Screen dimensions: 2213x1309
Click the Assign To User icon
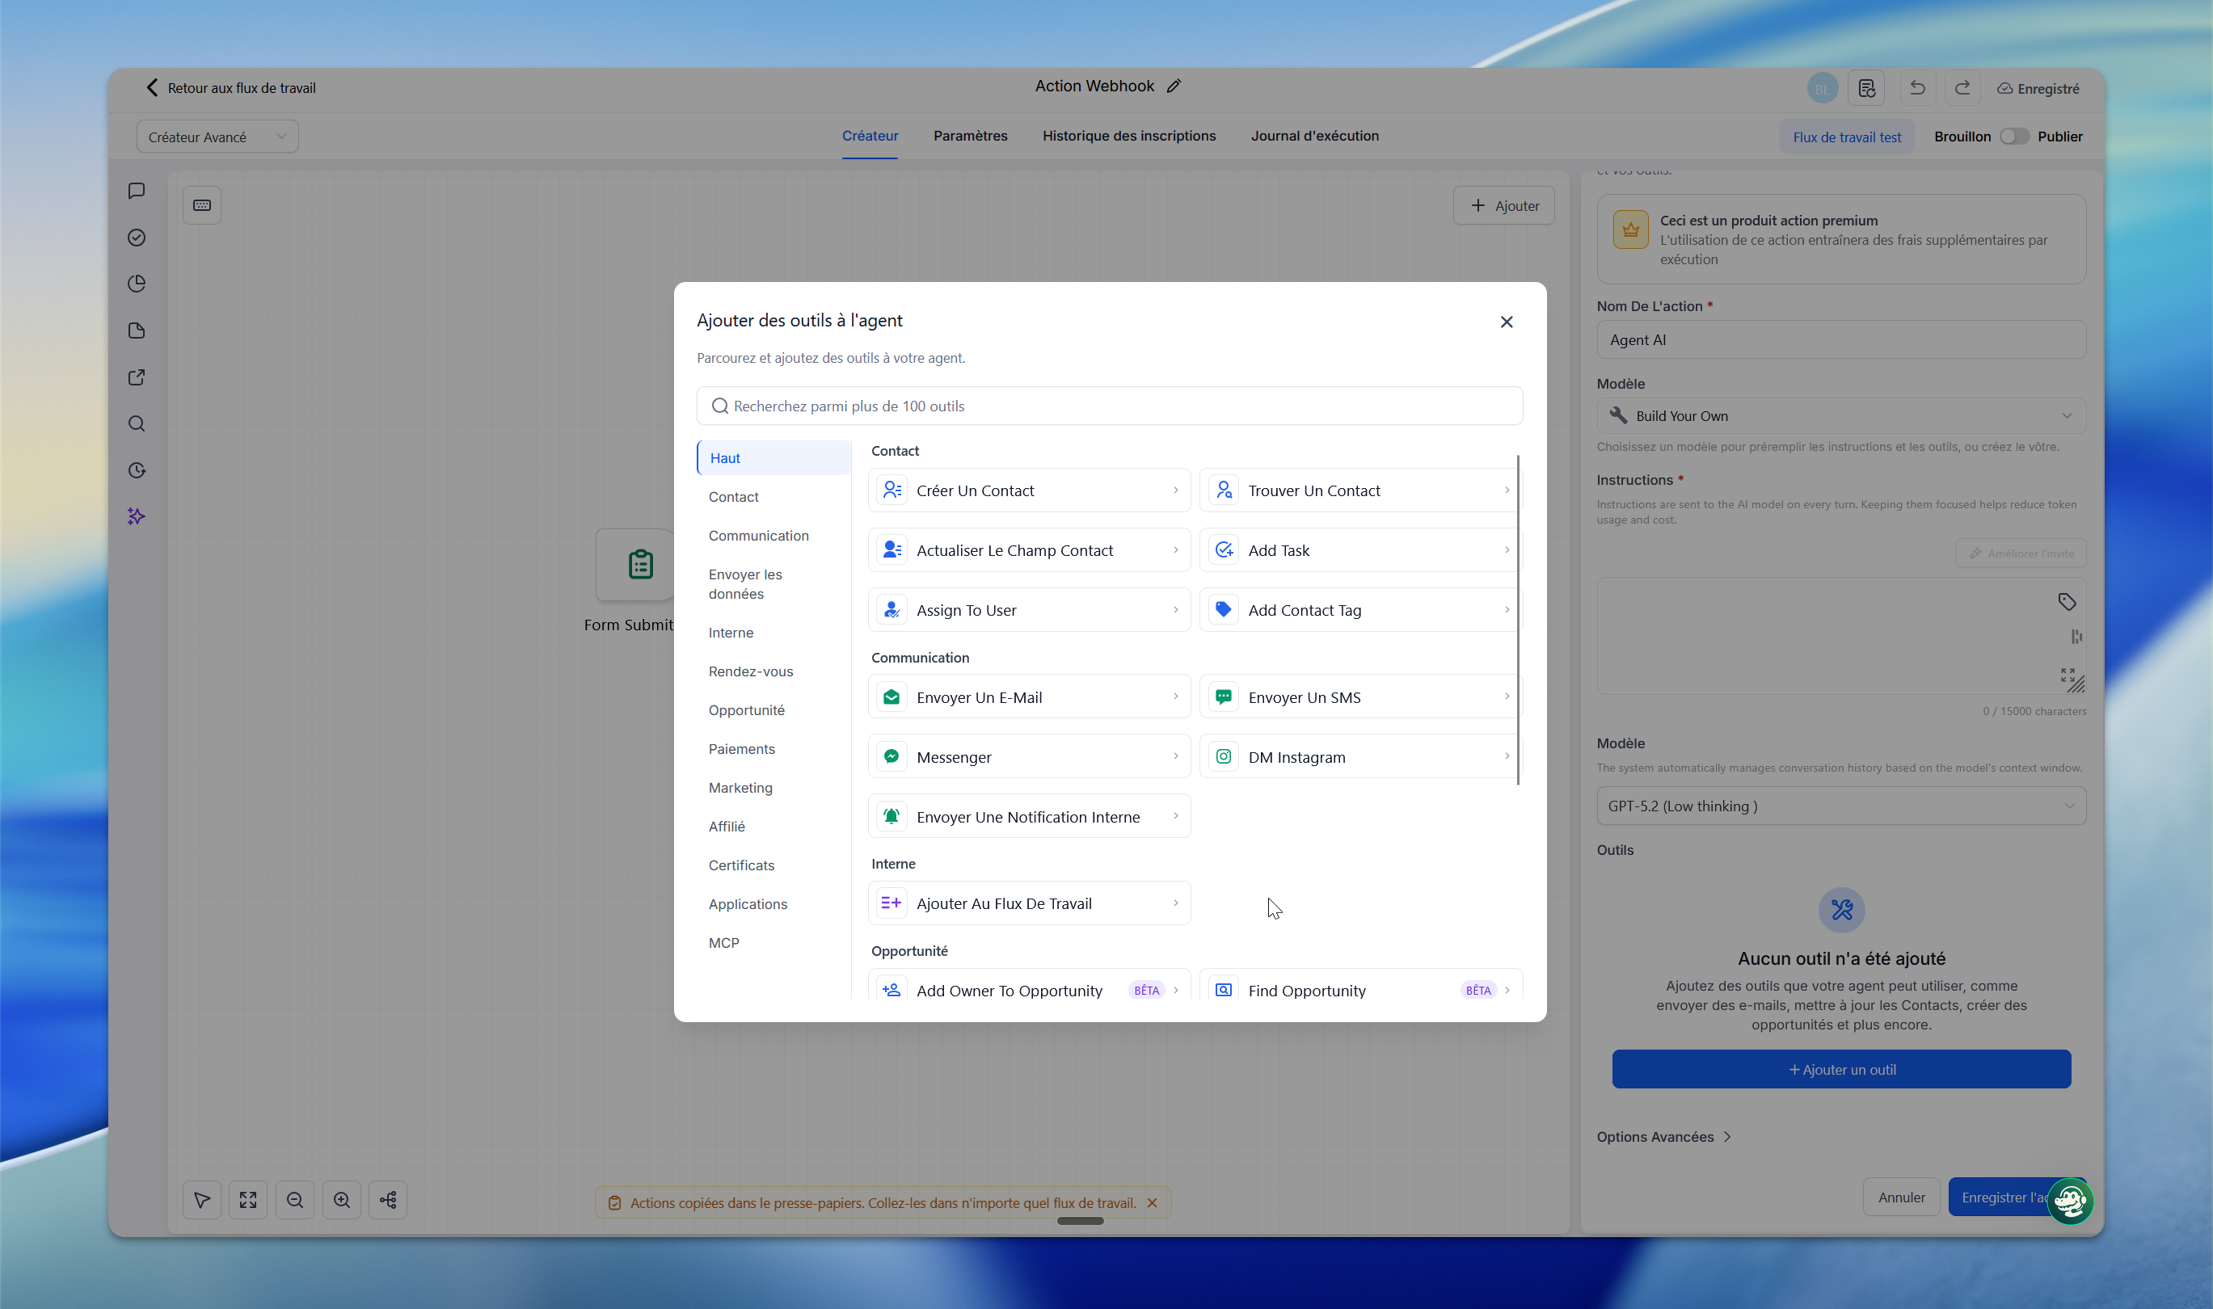pos(892,609)
